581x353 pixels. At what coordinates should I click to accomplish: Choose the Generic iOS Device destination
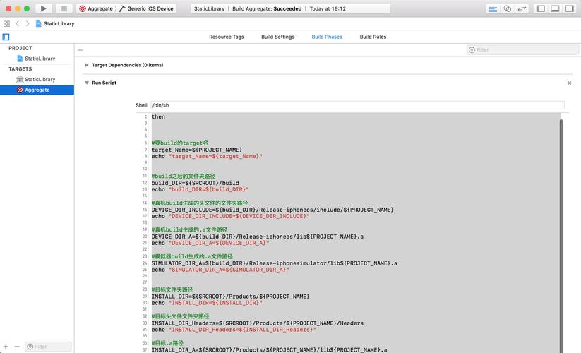pos(147,8)
